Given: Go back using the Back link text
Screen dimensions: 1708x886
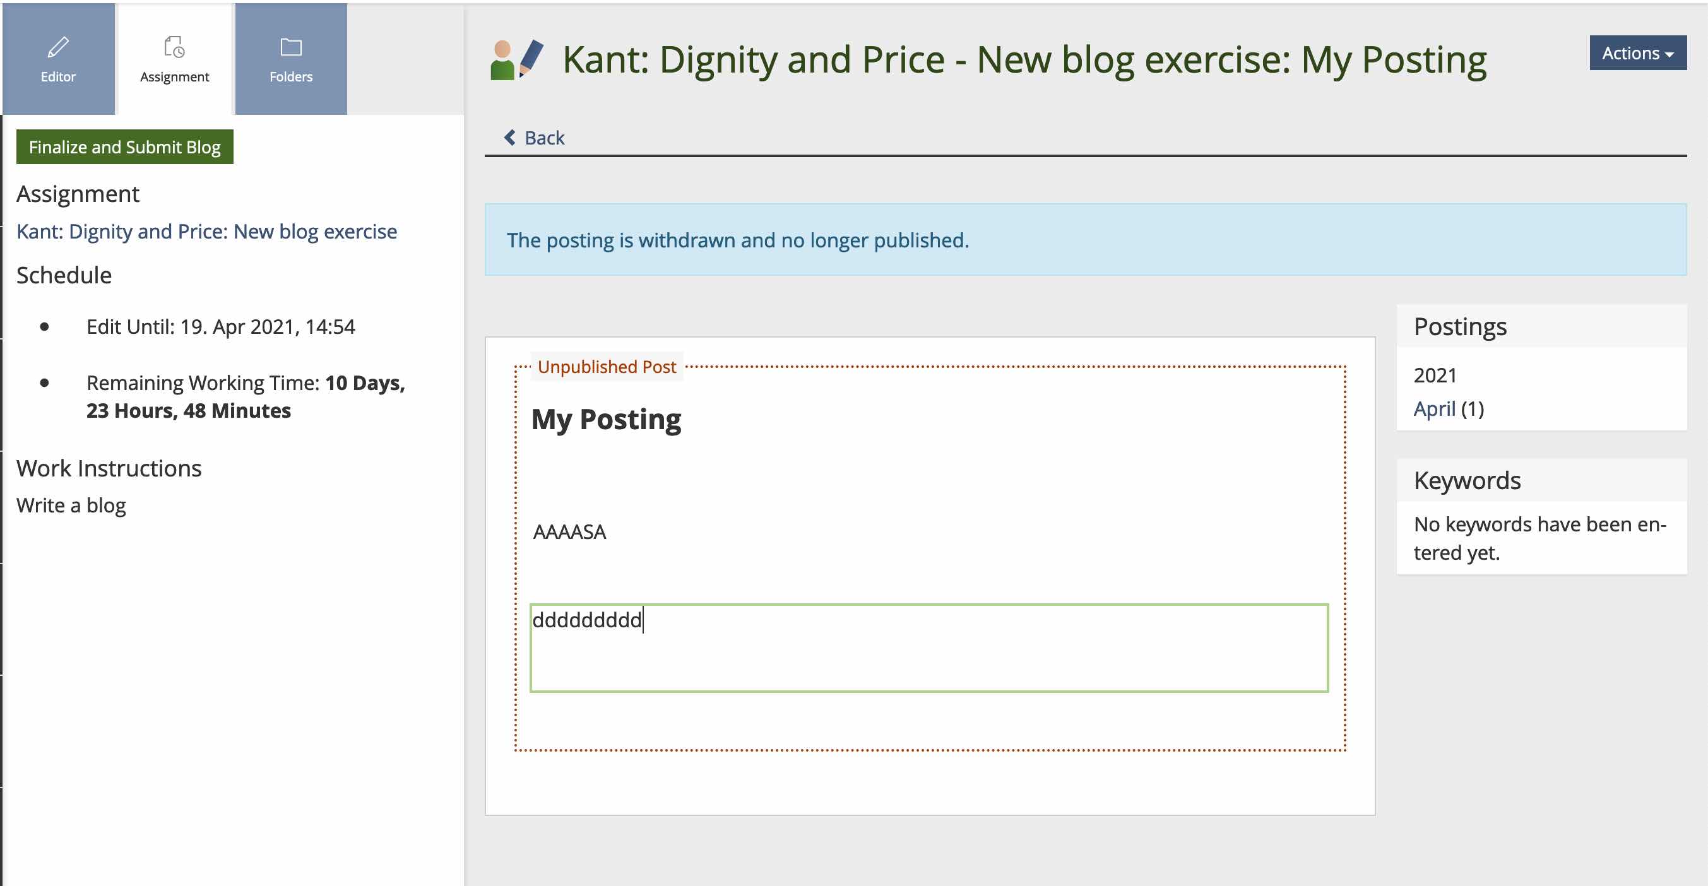Looking at the screenshot, I should click(543, 138).
